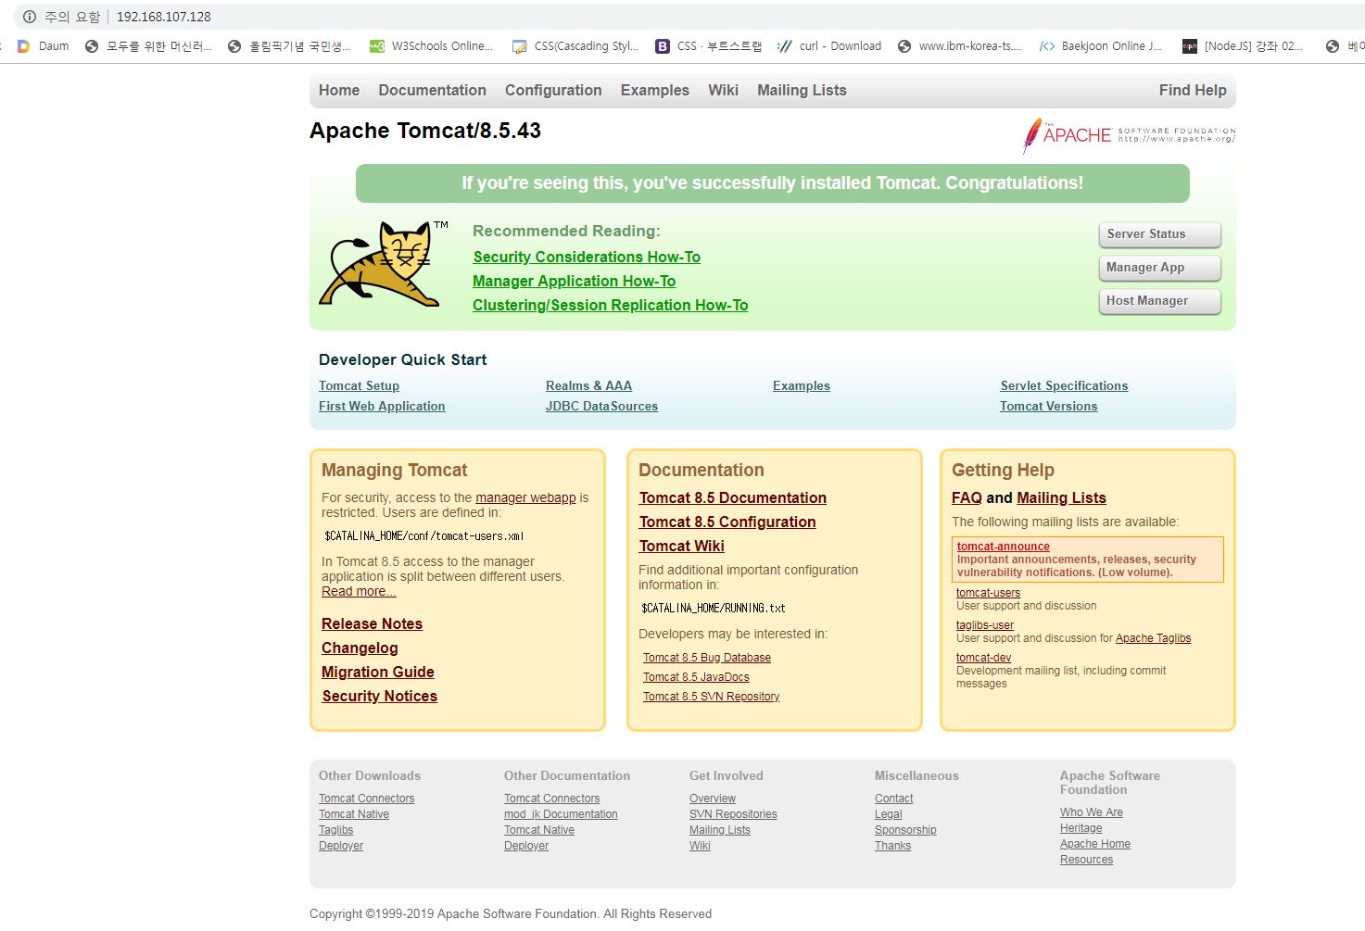Image resolution: width=1365 pixels, height=931 pixels.
Task: Open the Release Notes link
Action: pos(372,624)
